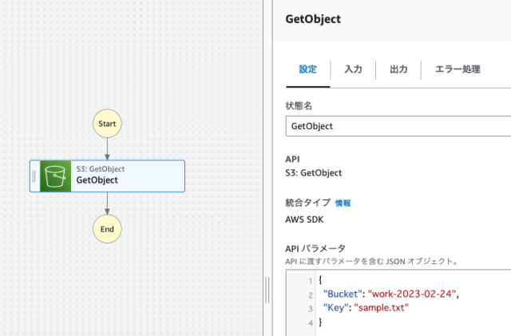Screen dimensions: 511x336
Task: Click the 情報 link beside 統合タイプ
Action: pyautogui.click(x=342, y=204)
